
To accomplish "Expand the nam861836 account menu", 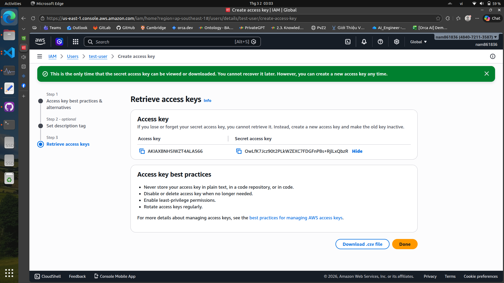I will coord(466,37).
